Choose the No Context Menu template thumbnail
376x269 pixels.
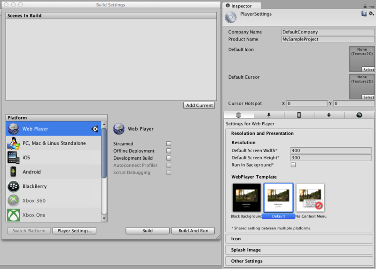310,197
